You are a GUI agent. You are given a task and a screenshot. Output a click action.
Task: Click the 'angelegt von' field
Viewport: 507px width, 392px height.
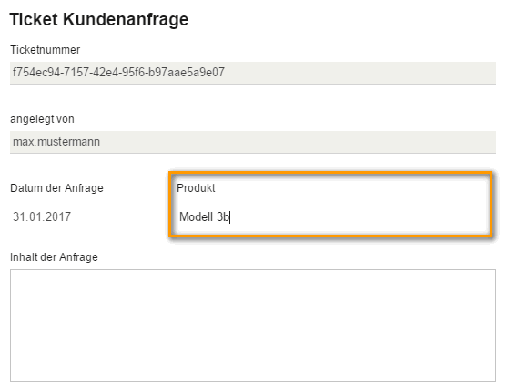click(253, 142)
